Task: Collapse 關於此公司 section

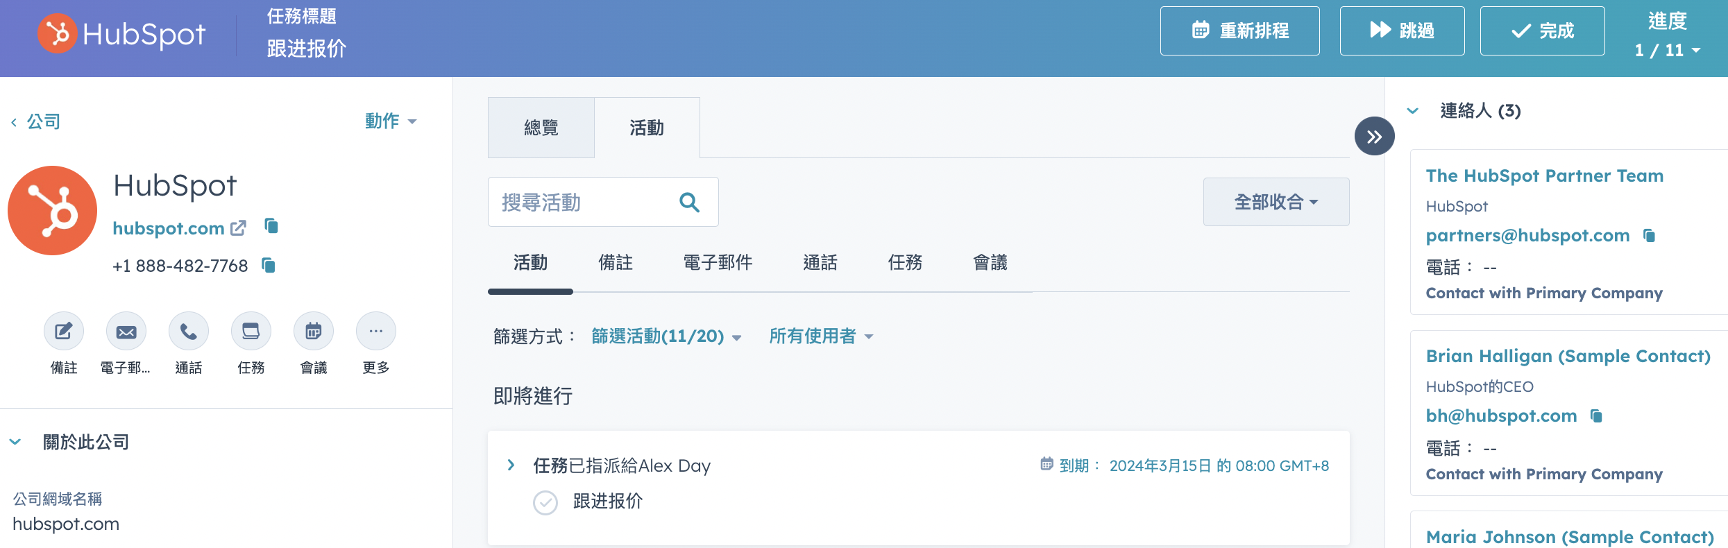Action: 15,442
